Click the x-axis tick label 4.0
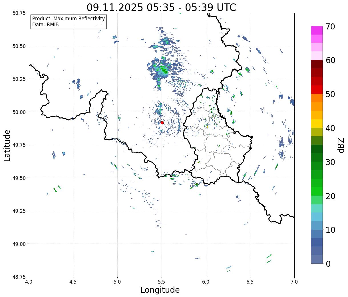The image size is (348, 297). coord(29,282)
